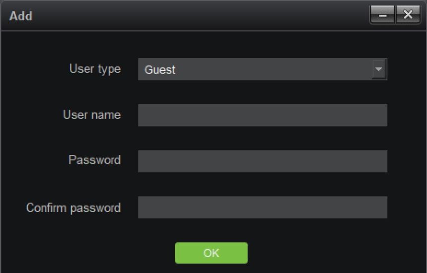Click the empty title bar area
The height and width of the screenshot is (273, 427).
pos(199,16)
